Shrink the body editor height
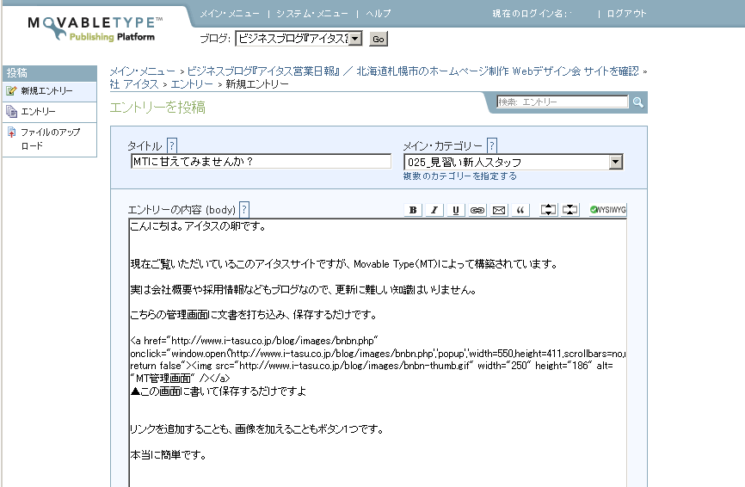This screenshot has width=745, height=487. click(x=570, y=210)
